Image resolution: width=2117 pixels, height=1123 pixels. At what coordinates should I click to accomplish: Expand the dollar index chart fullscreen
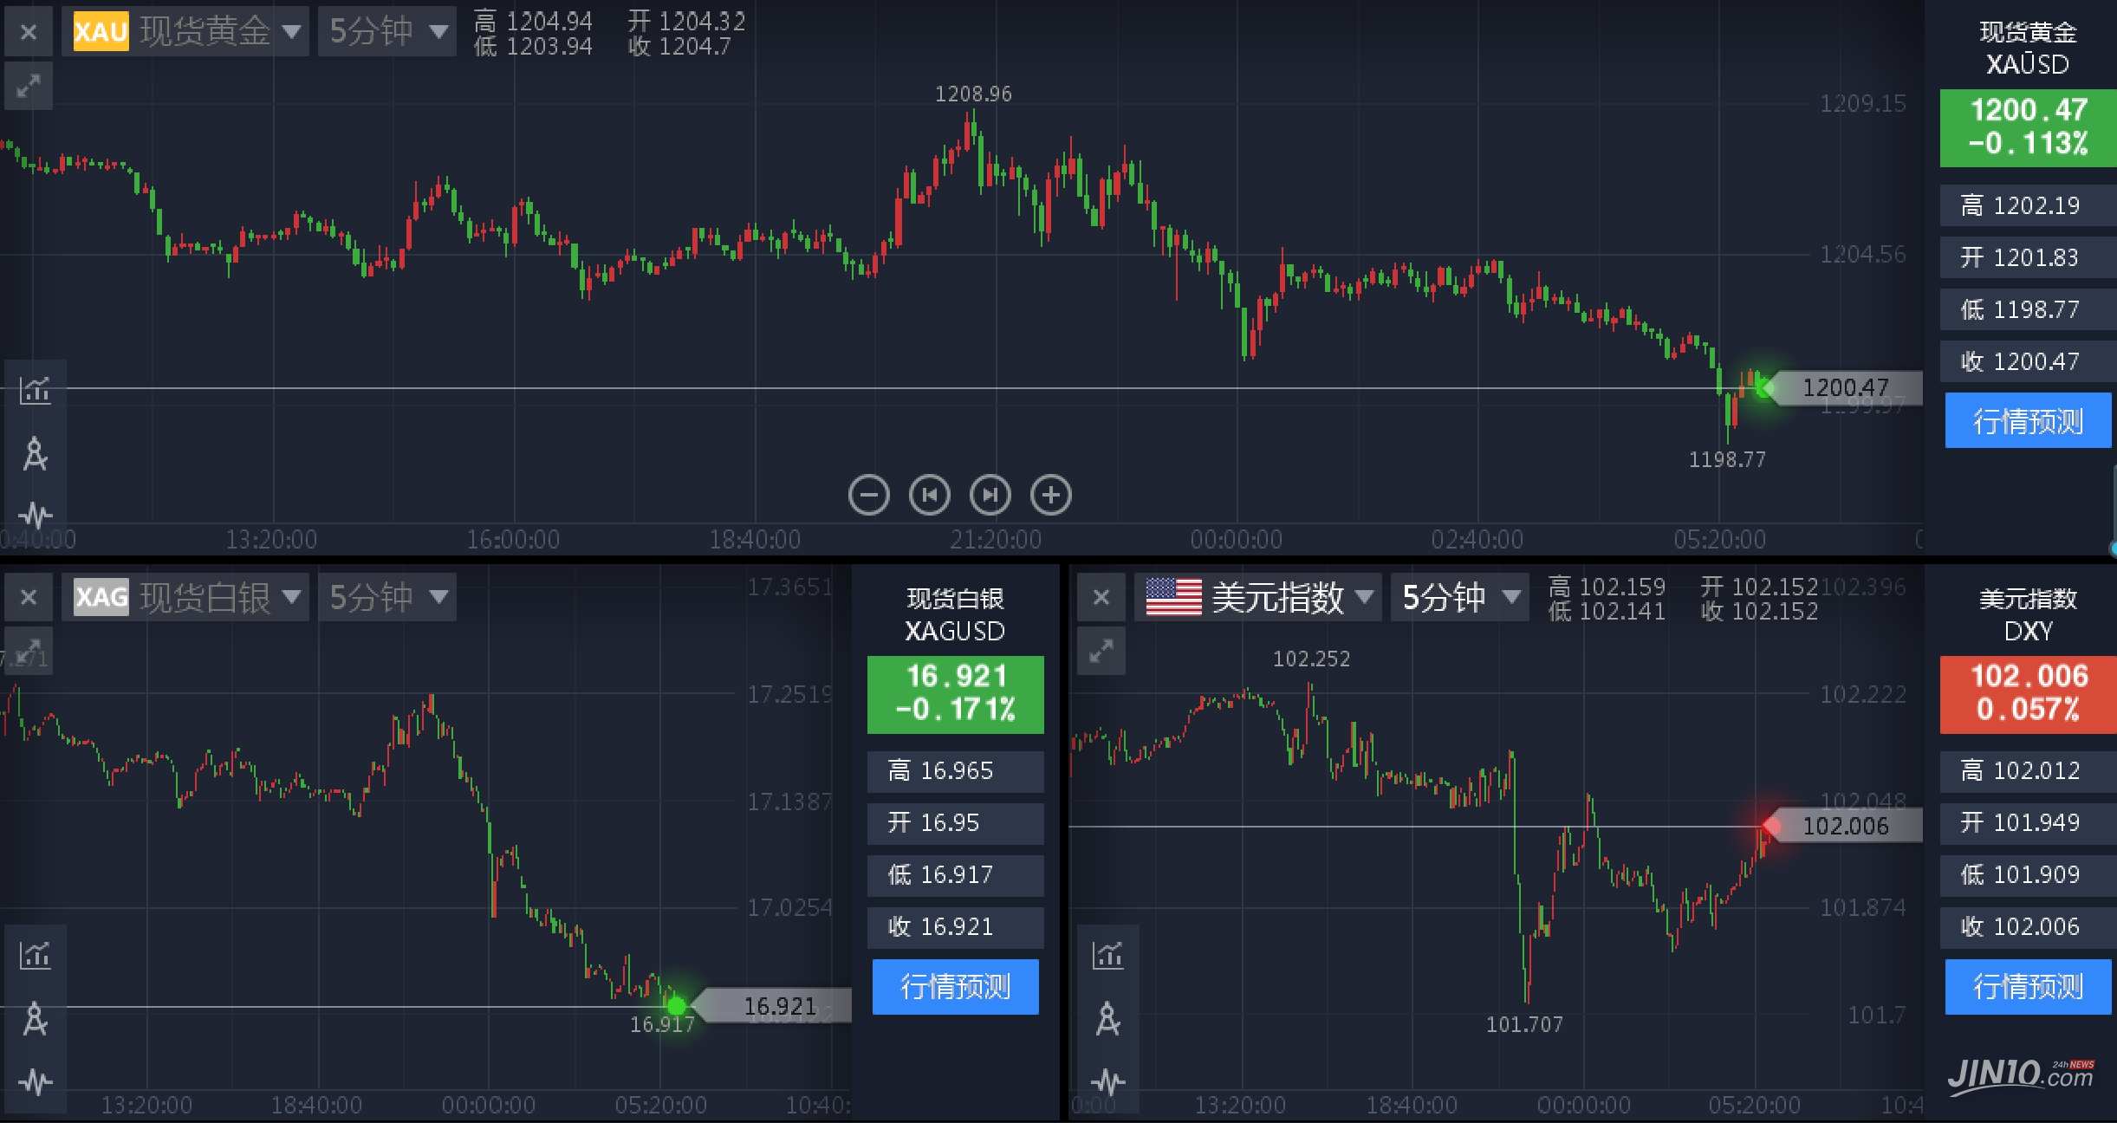click(x=1101, y=651)
